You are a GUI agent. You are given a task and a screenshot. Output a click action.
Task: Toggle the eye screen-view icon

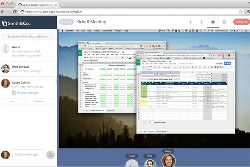(213, 22)
